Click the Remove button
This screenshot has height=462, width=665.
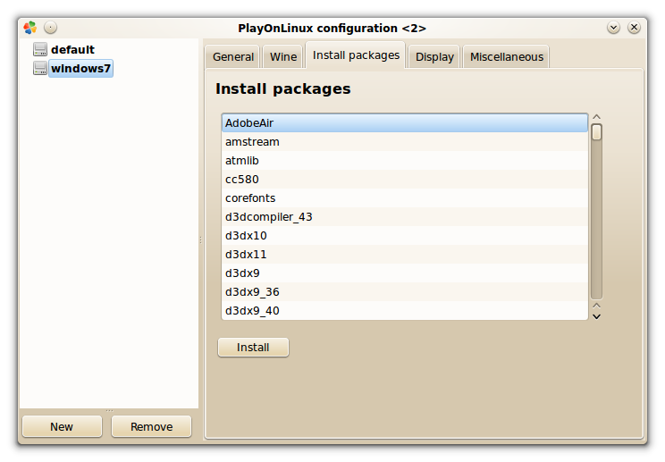pos(151,426)
